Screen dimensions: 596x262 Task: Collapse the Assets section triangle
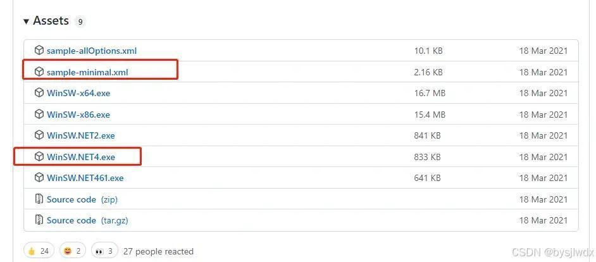tap(26, 22)
